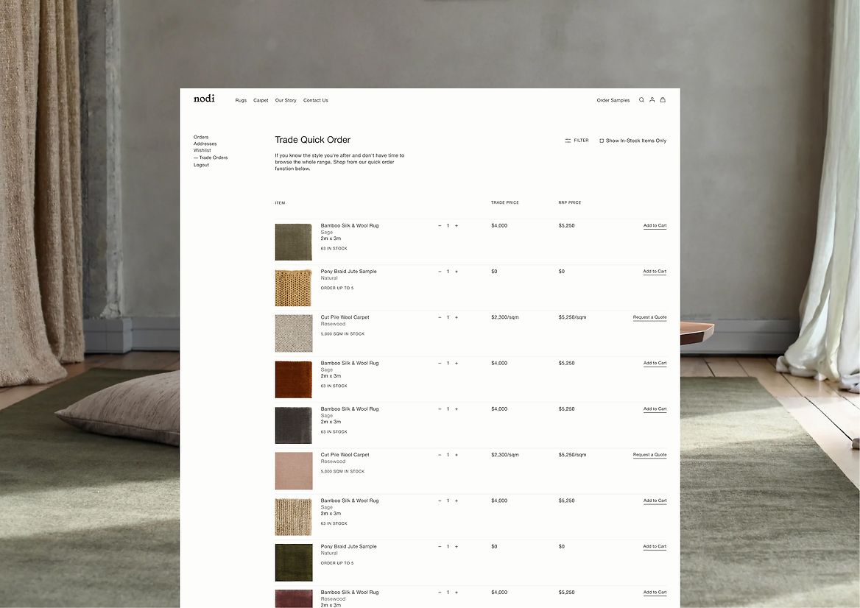
Task: Click the Order Samples link
Action: [613, 100]
